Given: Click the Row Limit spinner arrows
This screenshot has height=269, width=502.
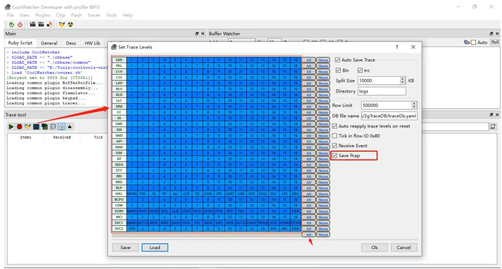Looking at the screenshot, I should pyautogui.click(x=414, y=105).
